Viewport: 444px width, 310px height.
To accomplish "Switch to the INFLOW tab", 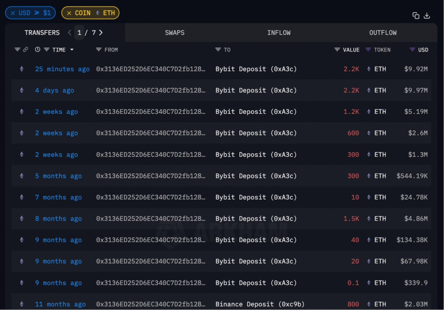I will [x=279, y=32].
